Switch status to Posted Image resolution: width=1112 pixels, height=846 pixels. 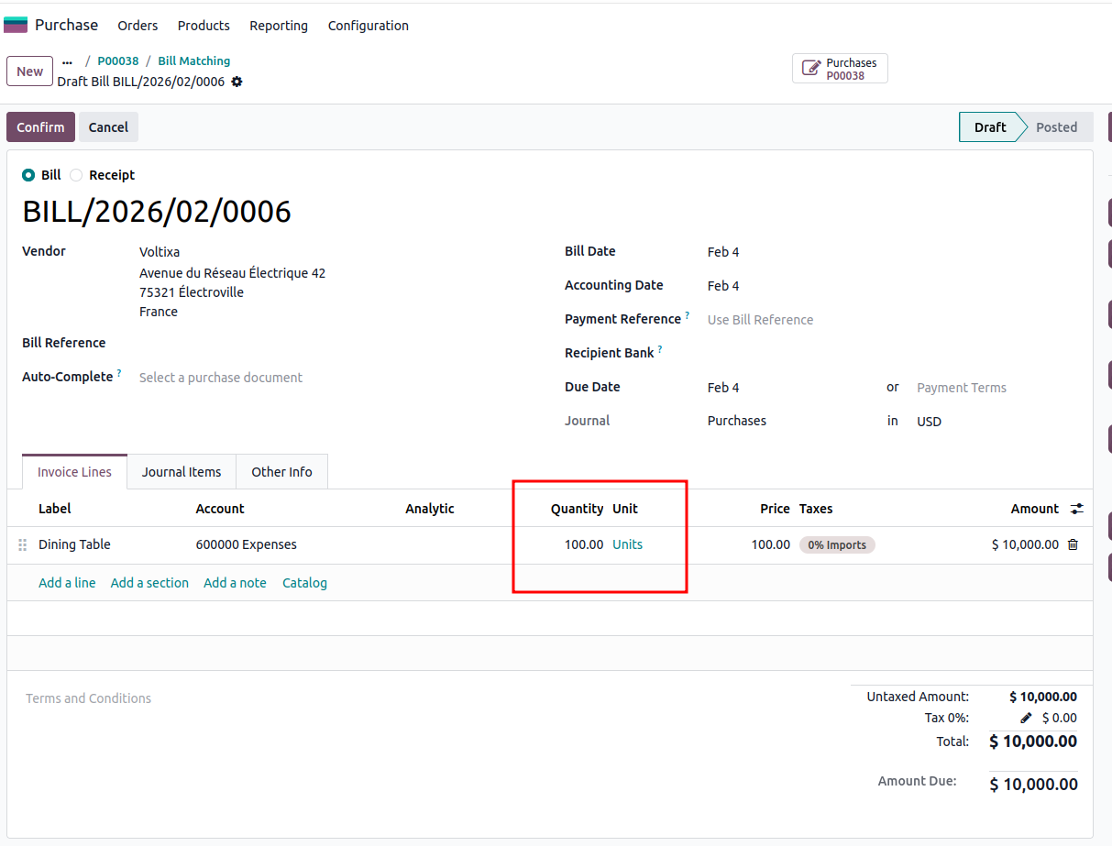tap(1055, 127)
